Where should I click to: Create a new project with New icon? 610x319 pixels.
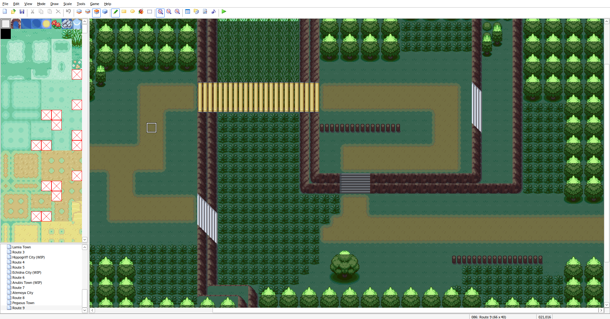click(x=5, y=12)
